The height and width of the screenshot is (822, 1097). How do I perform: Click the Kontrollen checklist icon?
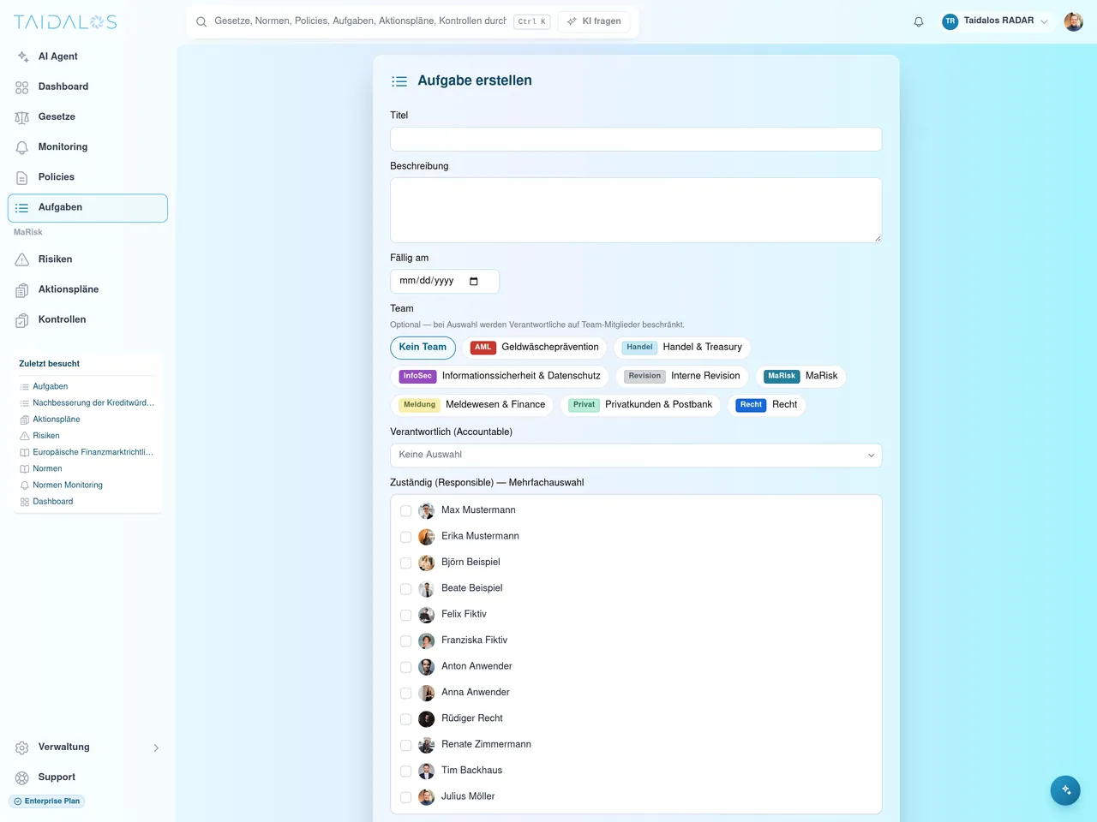click(x=22, y=320)
